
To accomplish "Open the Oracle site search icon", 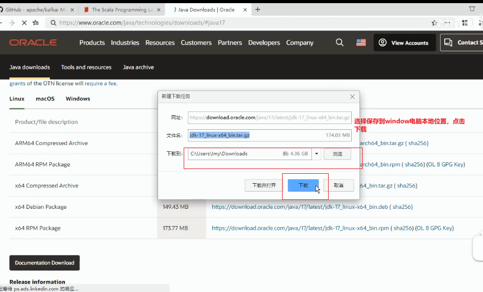I will 340,42.
